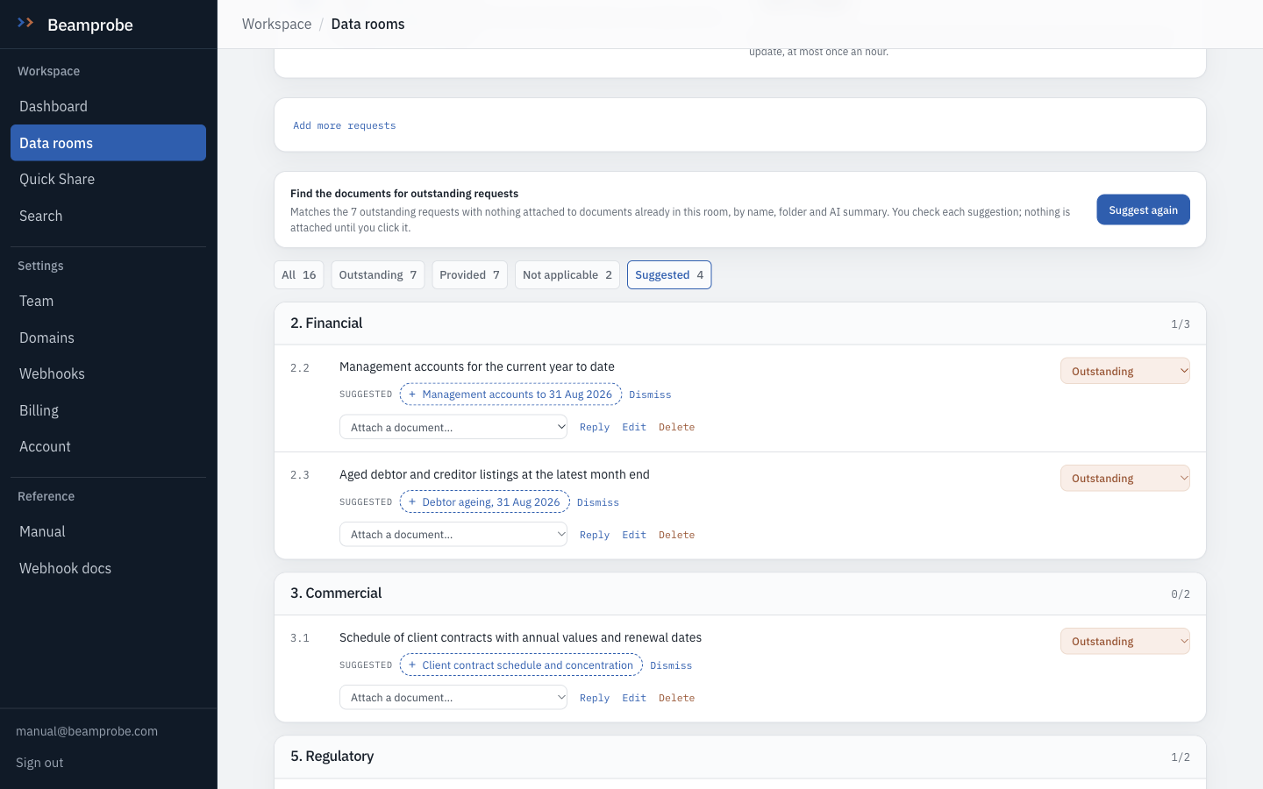Open Attach a document dropdown for request 2.2

coord(453,427)
